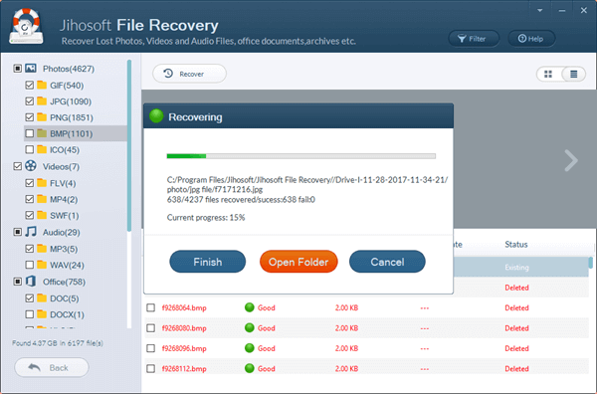This screenshot has height=394, width=597.
Task: Uncheck the Videos(7) category checkbox
Action: tap(18, 166)
